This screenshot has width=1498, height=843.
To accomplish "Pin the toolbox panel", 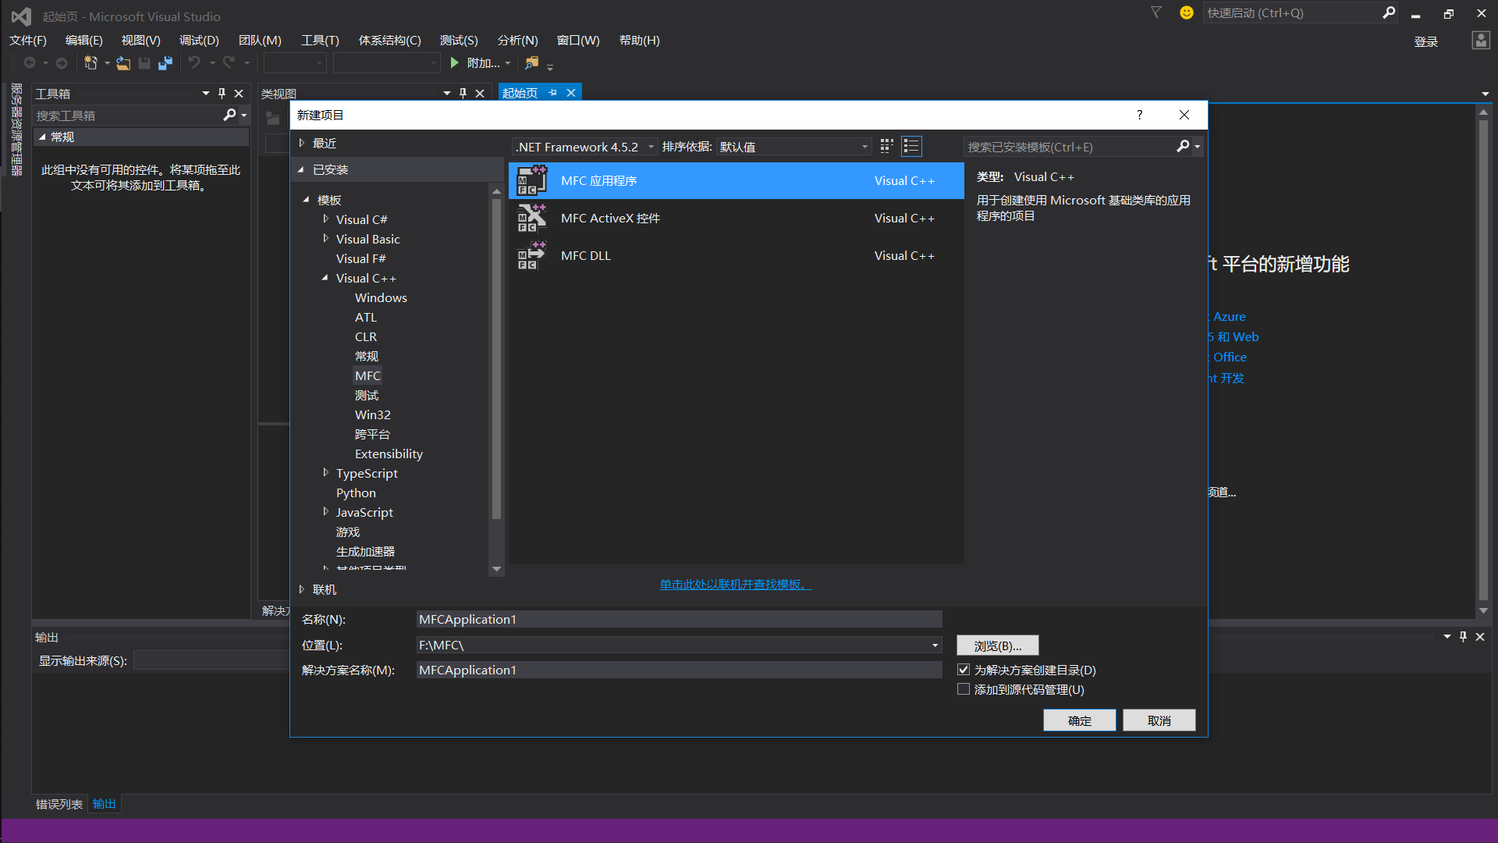I will (222, 93).
